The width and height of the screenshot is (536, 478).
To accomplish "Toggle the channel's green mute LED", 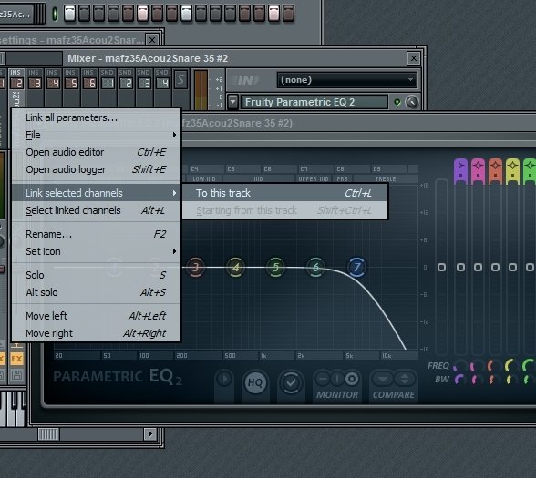I will pos(55,14).
